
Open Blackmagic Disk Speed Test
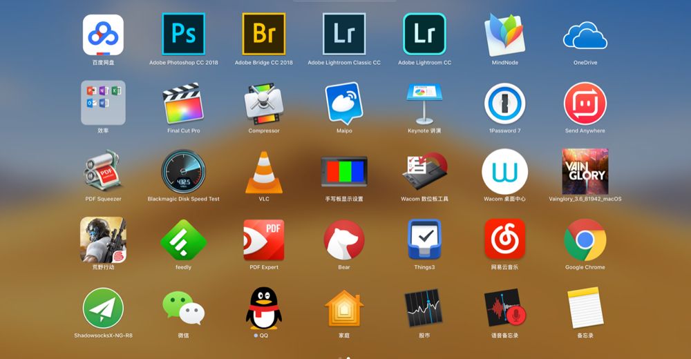click(x=183, y=171)
